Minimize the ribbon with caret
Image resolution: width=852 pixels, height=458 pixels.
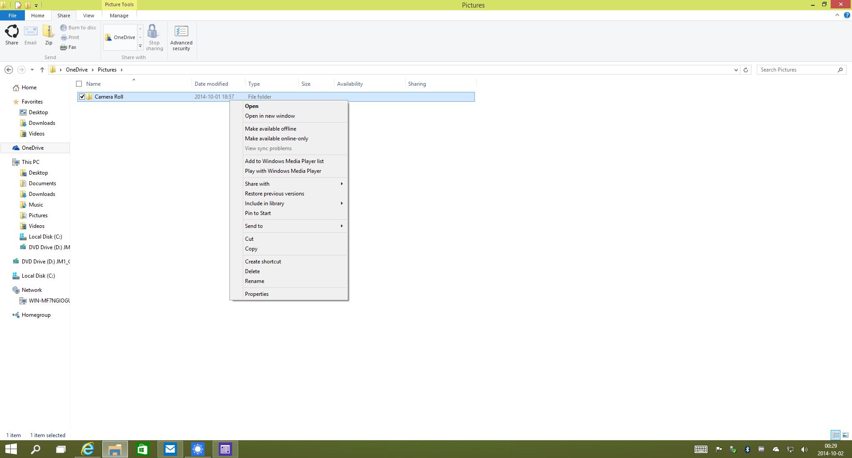click(x=837, y=15)
